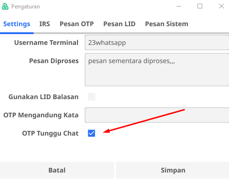The width and height of the screenshot is (229, 180).
Task: Enable the Gunakan LID Balasan checkbox
Action: pyautogui.click(x=92, y=97)
